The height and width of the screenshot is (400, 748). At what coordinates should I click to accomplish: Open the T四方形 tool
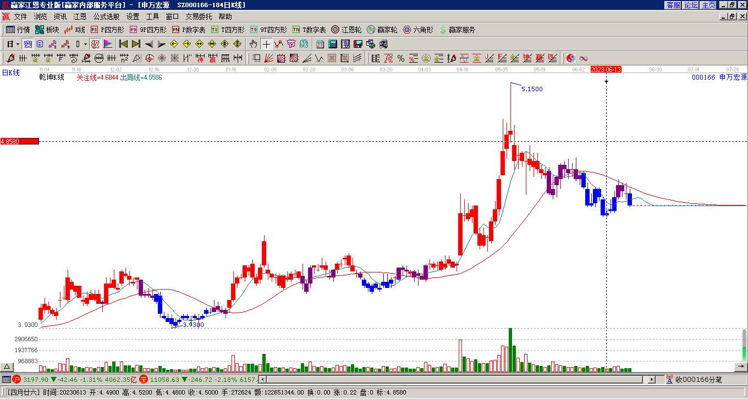point(228,30)
